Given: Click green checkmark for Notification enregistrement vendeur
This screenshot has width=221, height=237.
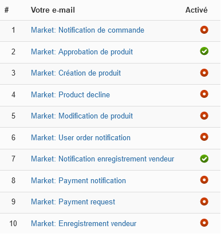Looking at the screenshot, I should (x=204, y=159).
